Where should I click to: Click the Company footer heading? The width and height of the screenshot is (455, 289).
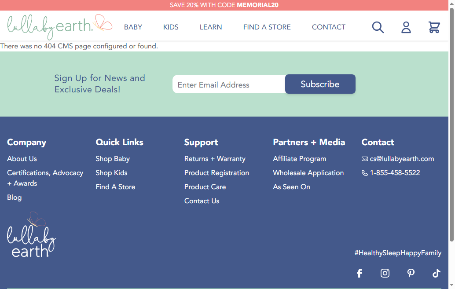coord(27,142)
